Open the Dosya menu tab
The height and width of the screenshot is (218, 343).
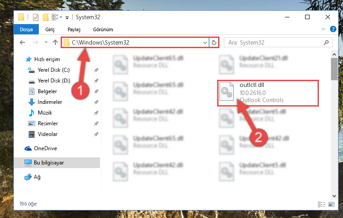coord(26,29)
